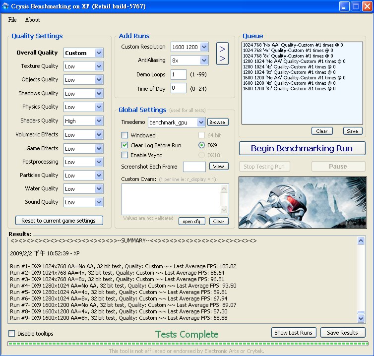Enable Vsync checkbox

point(125,155)
